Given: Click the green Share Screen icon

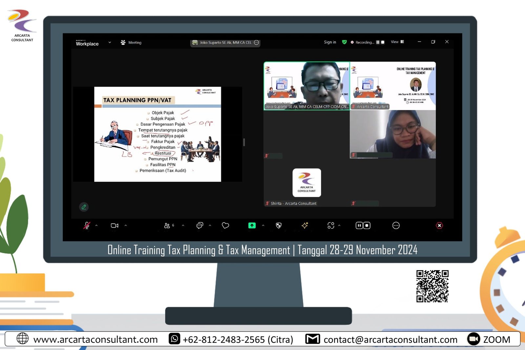Looking at the screenshot, I should [252, 226].
